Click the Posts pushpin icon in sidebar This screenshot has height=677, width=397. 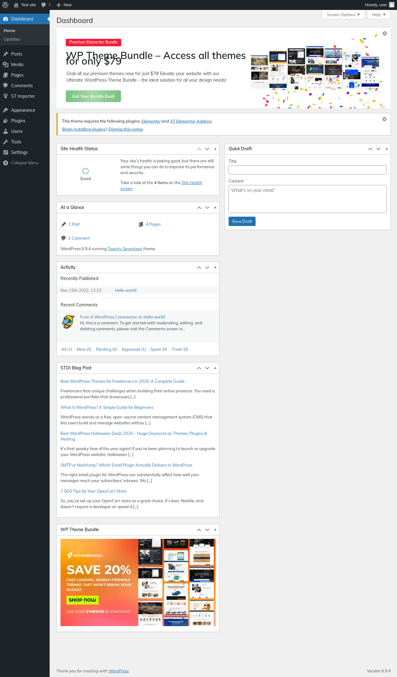(6, 54)
